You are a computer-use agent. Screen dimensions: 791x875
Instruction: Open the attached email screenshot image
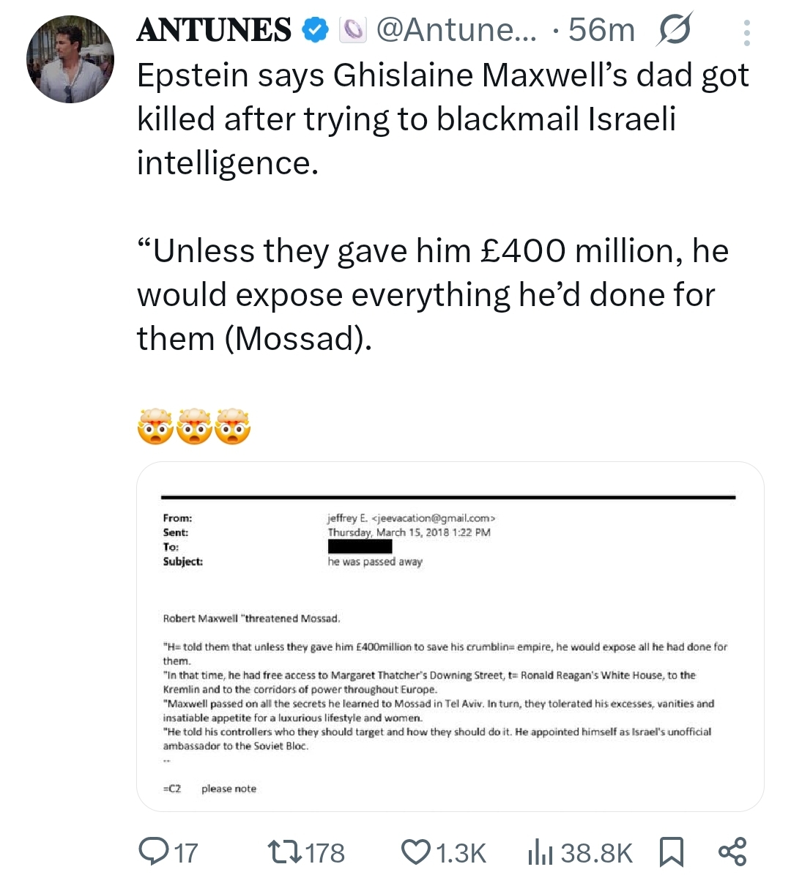[450, 636]
